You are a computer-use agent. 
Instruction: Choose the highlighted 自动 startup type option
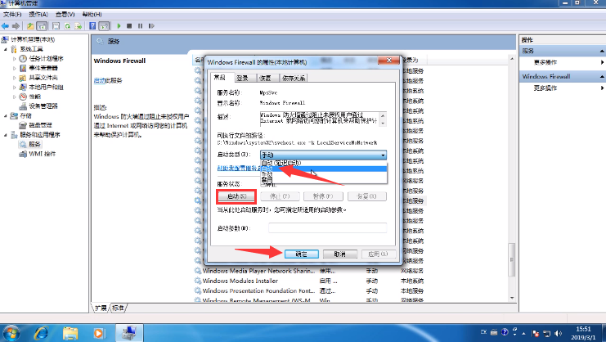click(x=324, y=169)
